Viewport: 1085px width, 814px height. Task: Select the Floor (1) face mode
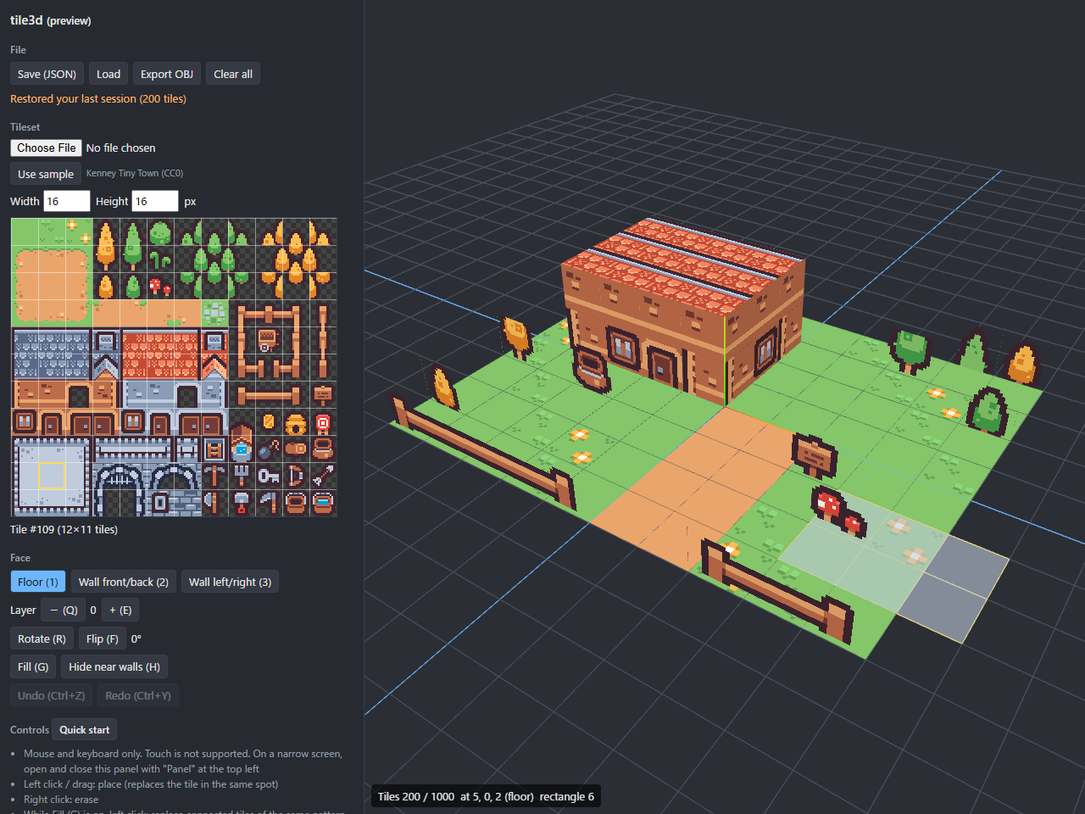click(x=38, y=582)
